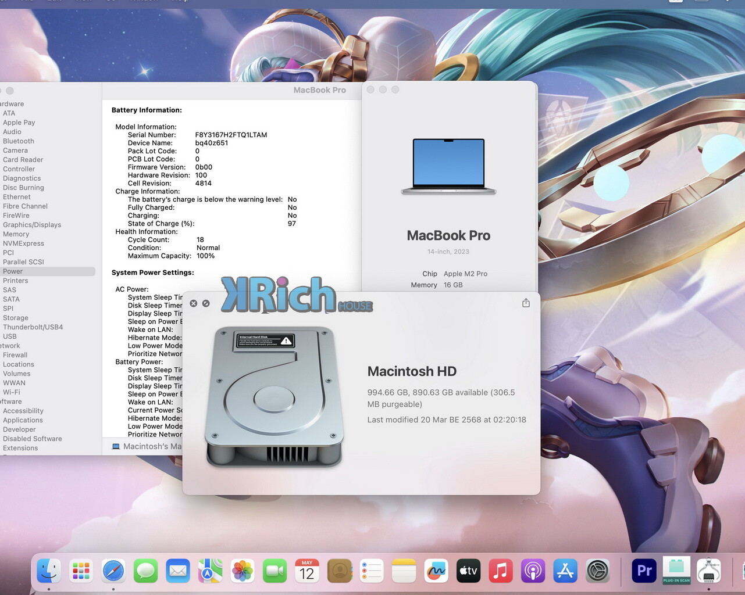The width and height of the screenshot is (745, 595).
Task: Open Finder from the Dock
Action: (49, 571)
